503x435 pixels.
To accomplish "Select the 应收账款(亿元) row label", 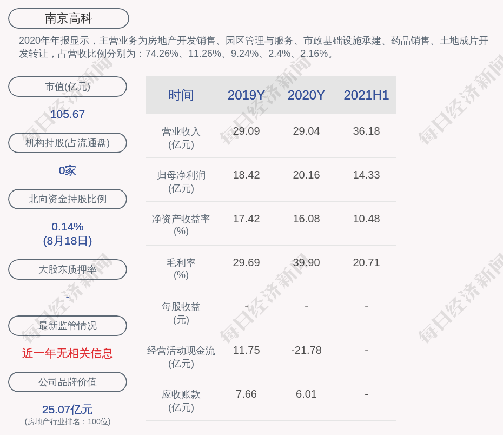I will coord(181,401).
